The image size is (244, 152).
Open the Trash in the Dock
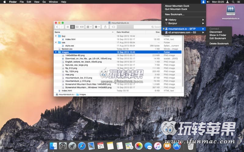click(x=191, y=146)
